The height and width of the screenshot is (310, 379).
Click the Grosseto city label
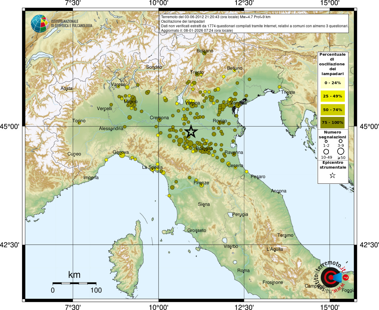tap(197, 230)
